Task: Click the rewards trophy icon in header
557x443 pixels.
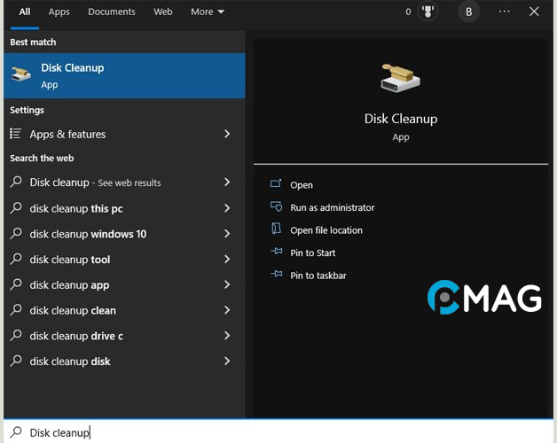Action: (x=428, y=12)
